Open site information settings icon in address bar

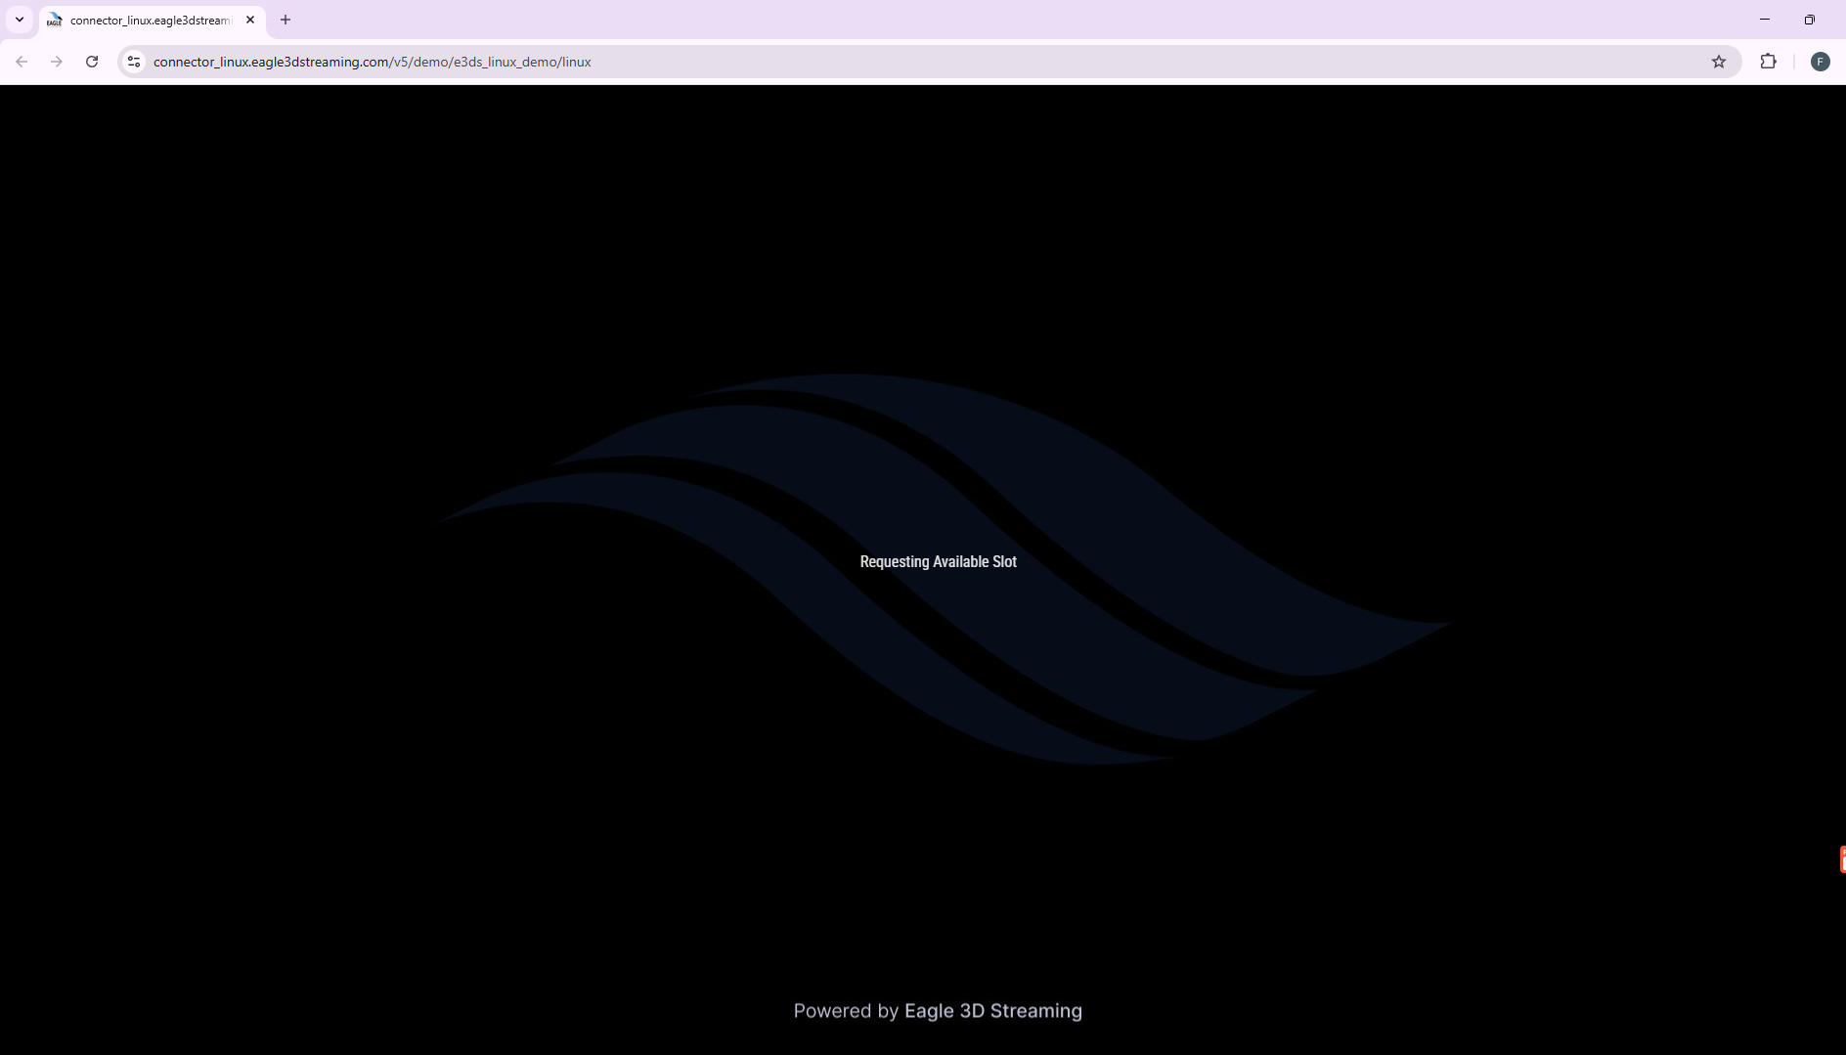[x=133, y=61]
